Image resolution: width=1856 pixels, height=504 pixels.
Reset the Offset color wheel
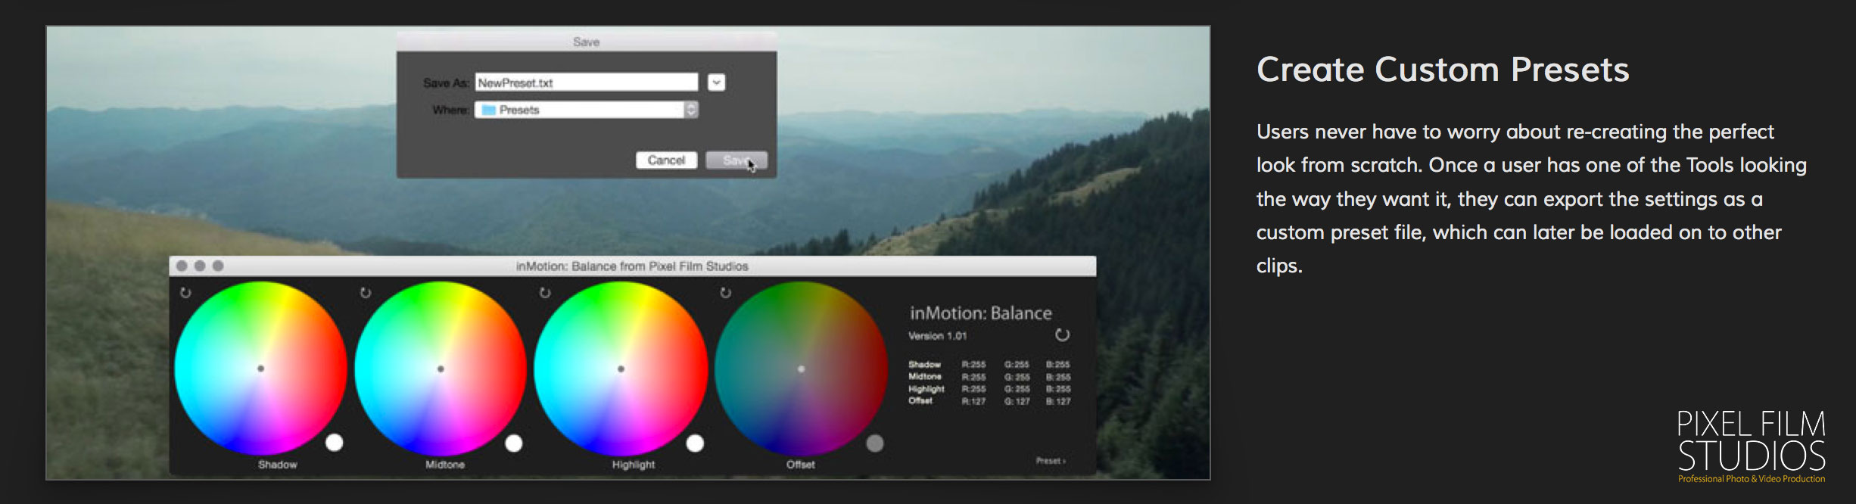(725, 293)
